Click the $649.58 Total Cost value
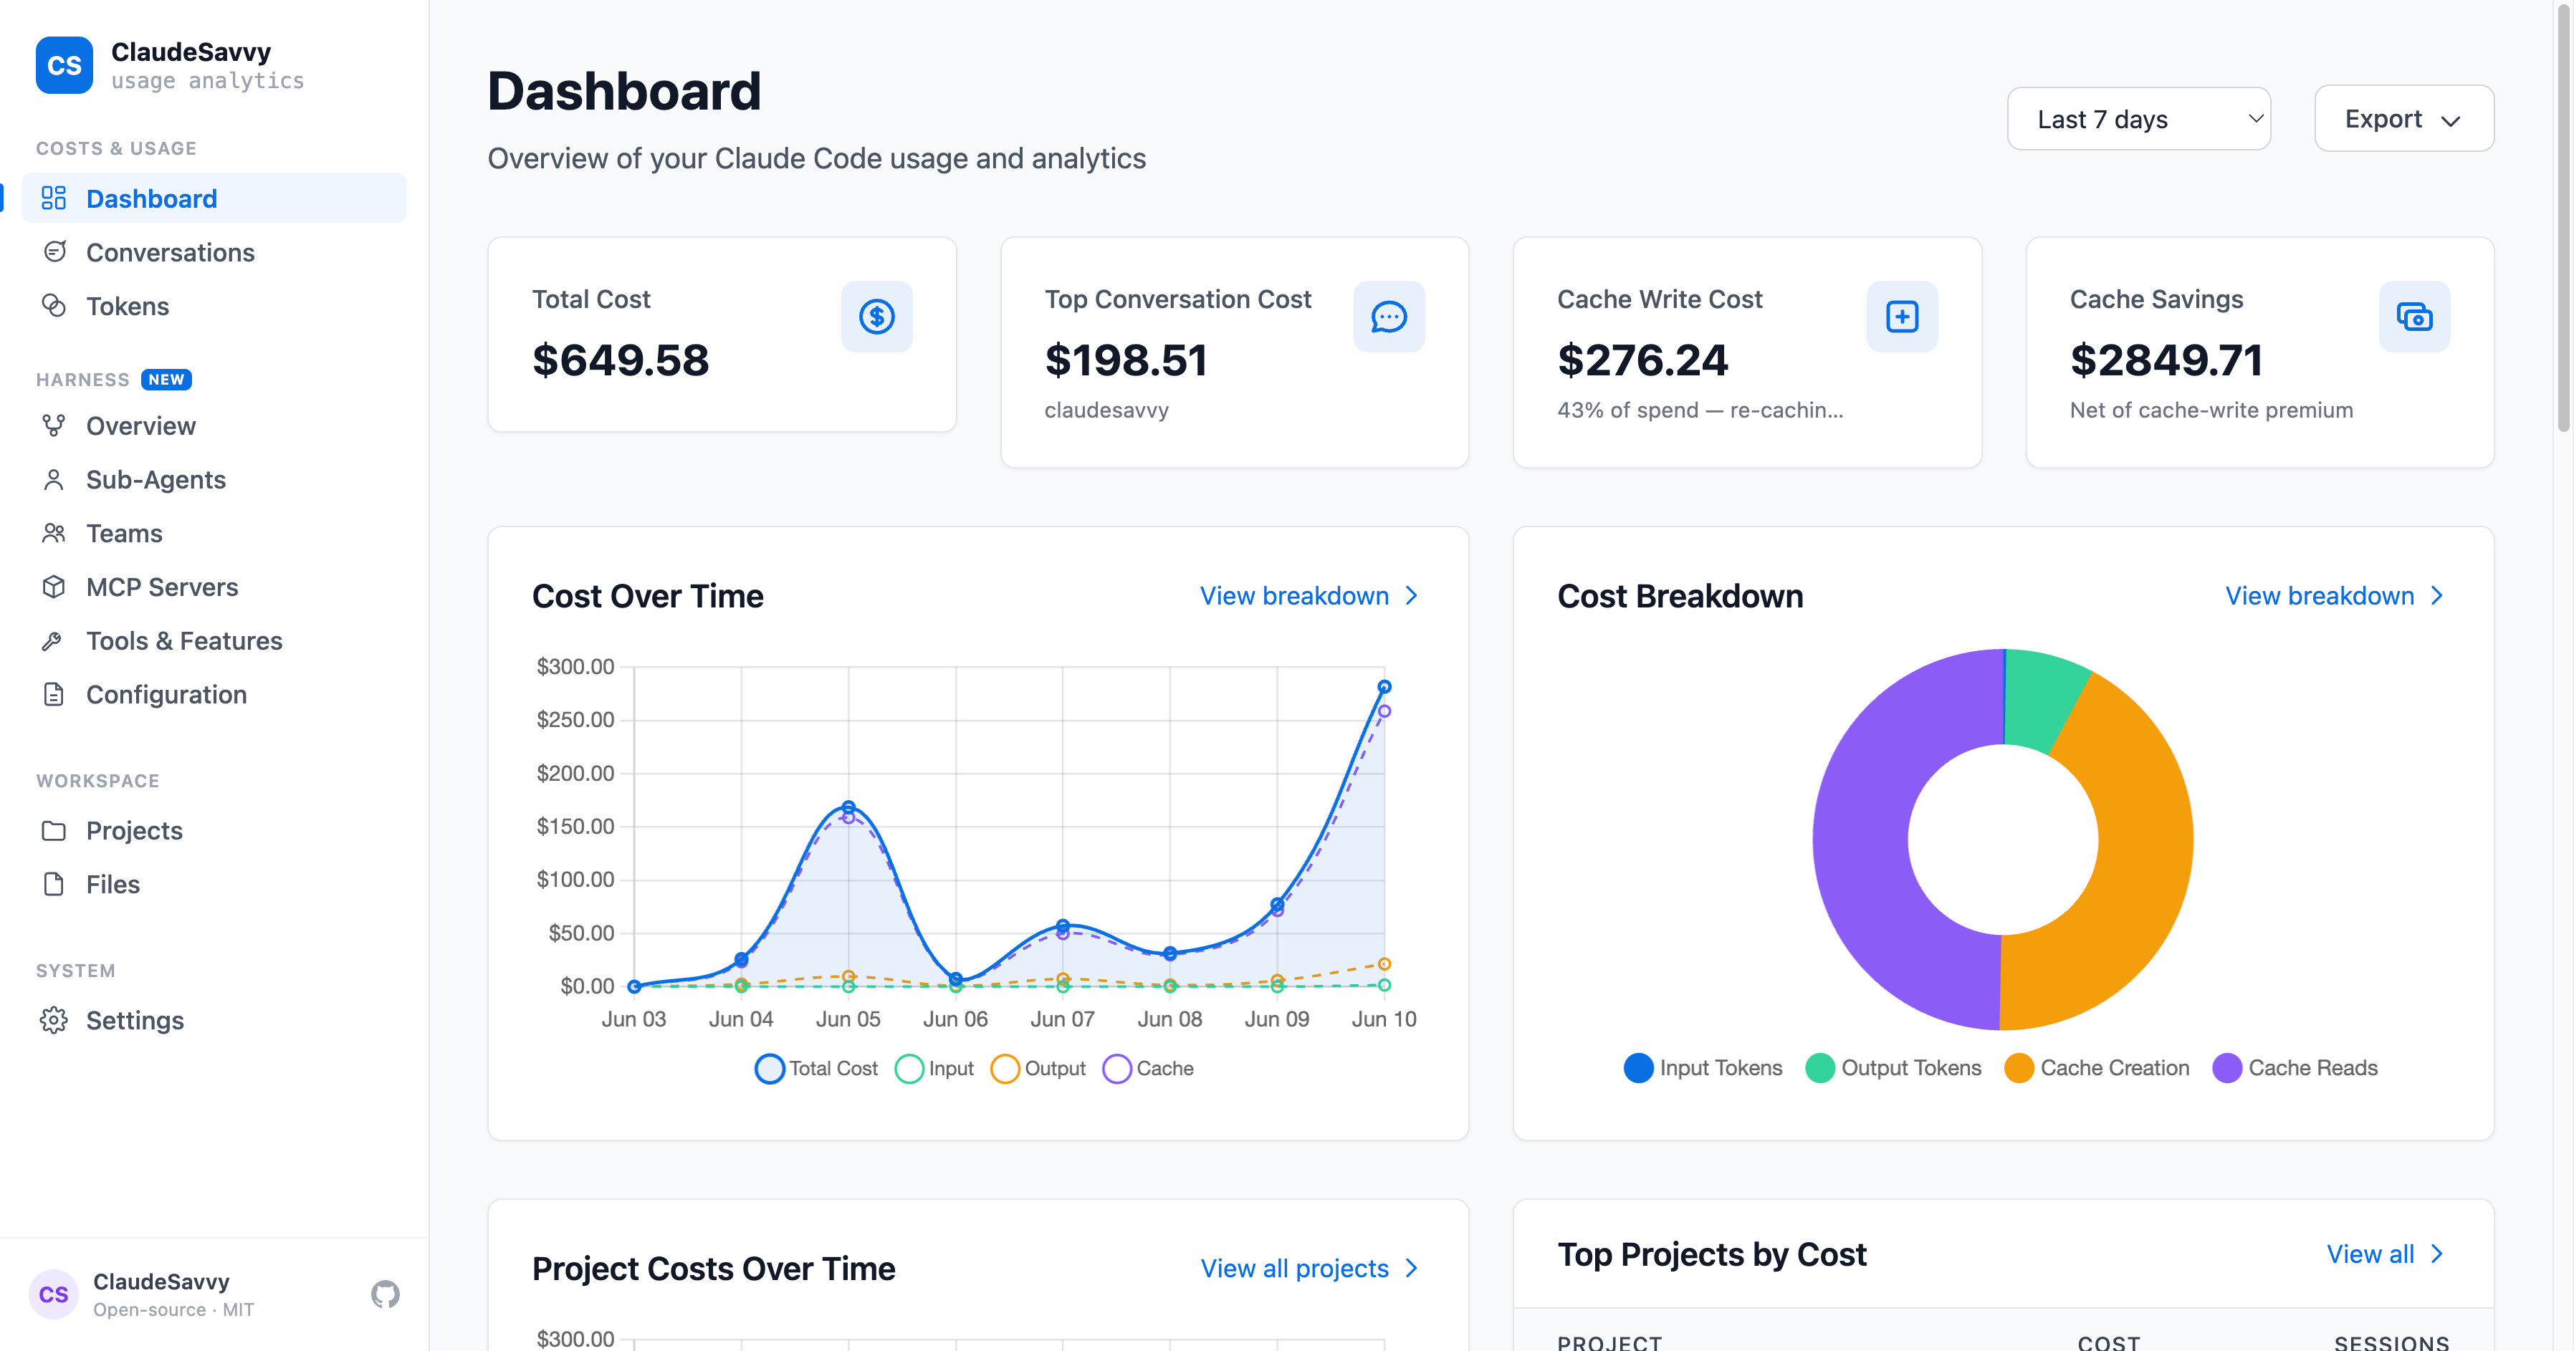This screenshot has height=1351, width=2574. click(x=621, y=360)
